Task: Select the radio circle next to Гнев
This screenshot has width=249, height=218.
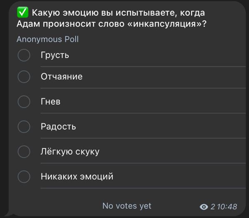Action: coord(24,101)
